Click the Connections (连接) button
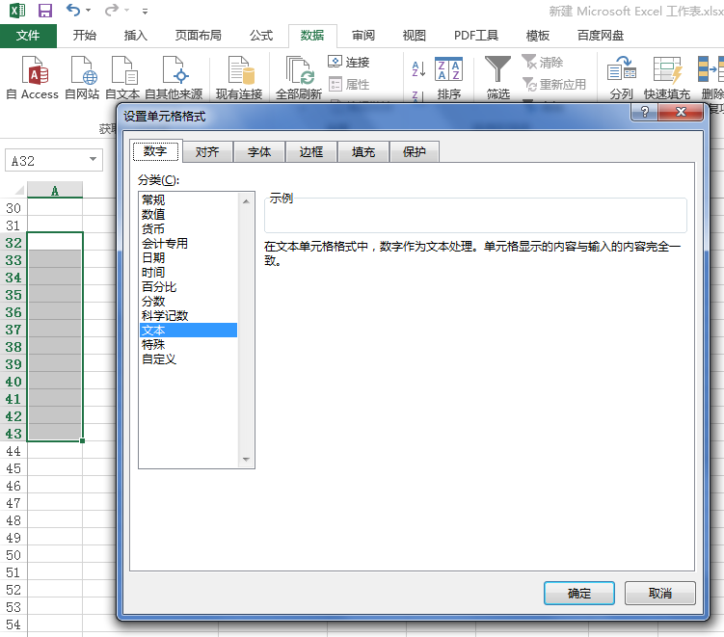 point(349,62)
